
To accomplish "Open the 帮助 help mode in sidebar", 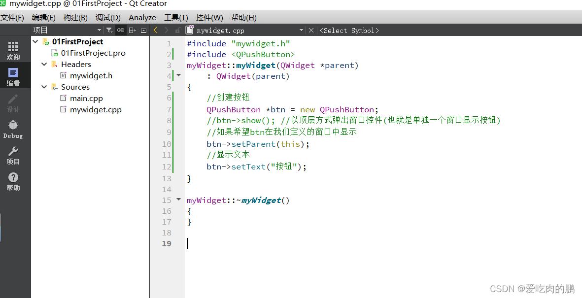I will tap(13, 181).
